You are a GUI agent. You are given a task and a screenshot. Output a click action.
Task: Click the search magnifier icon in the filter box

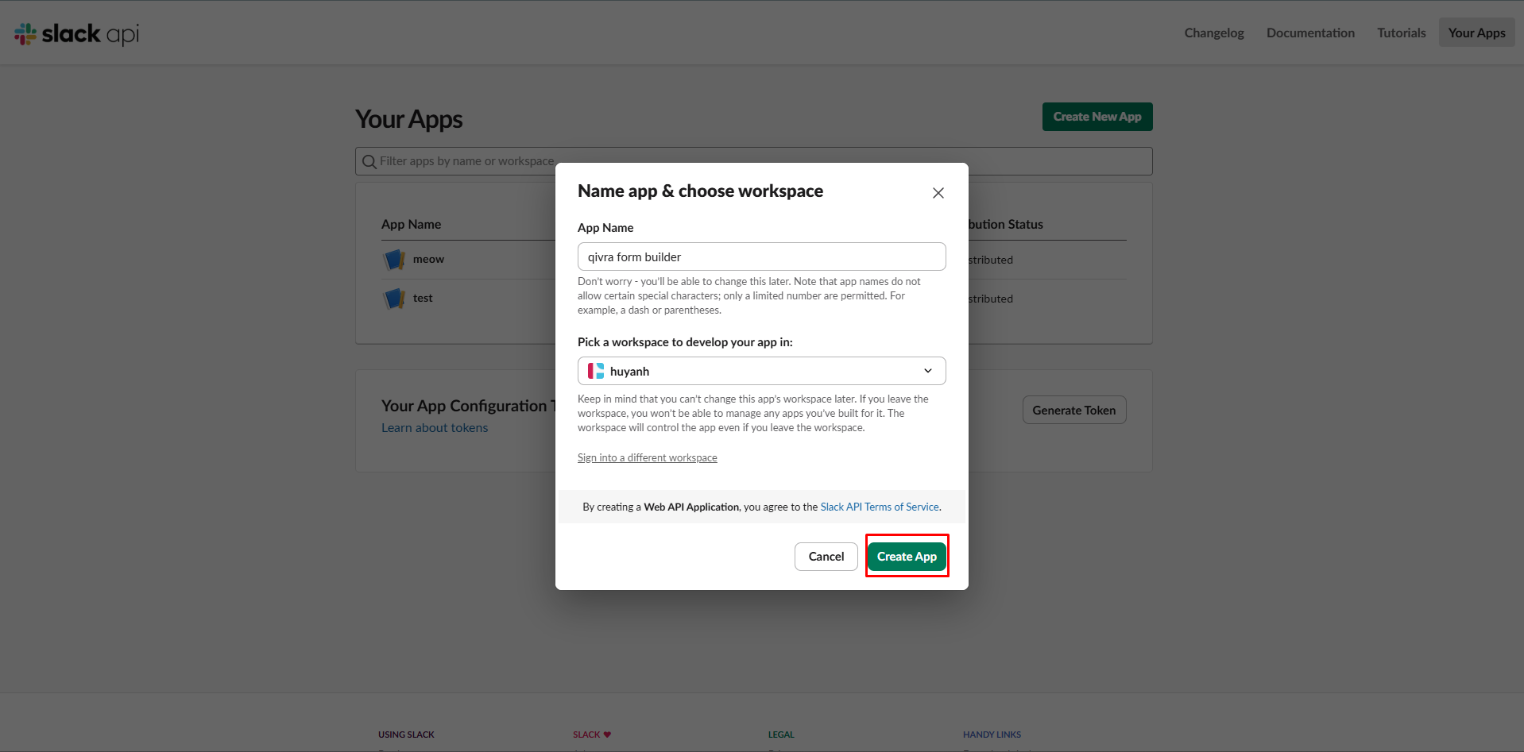(x=369, y=162)
